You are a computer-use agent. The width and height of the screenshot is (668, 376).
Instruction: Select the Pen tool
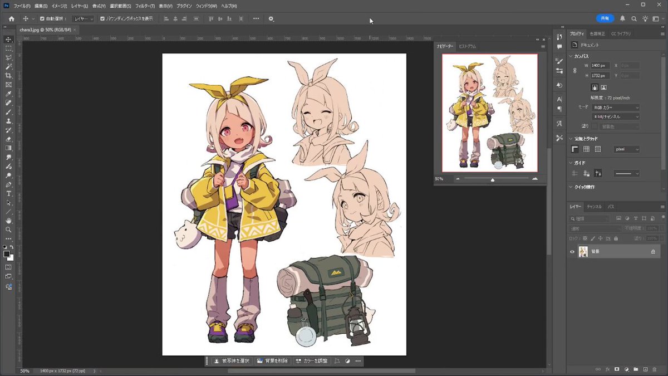click(8, 184)
